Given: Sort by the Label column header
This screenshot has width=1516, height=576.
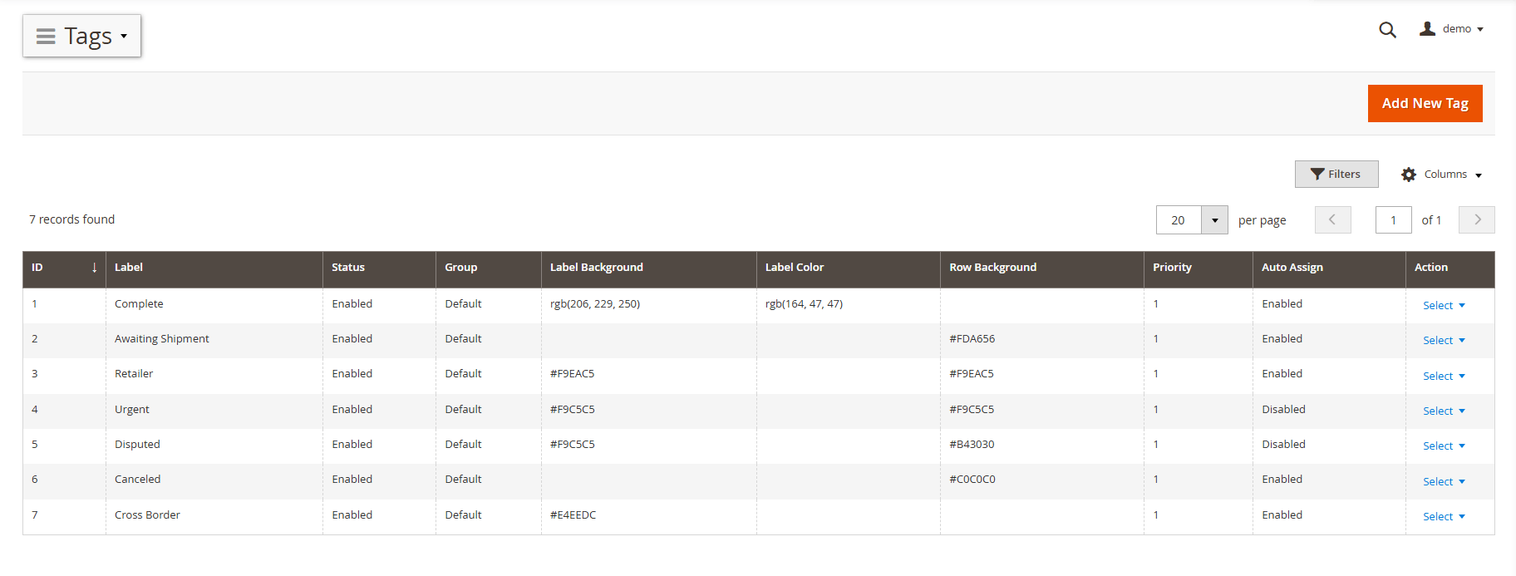Looking at the screenshot, I should pyautogui.click(x=129, y=268).
